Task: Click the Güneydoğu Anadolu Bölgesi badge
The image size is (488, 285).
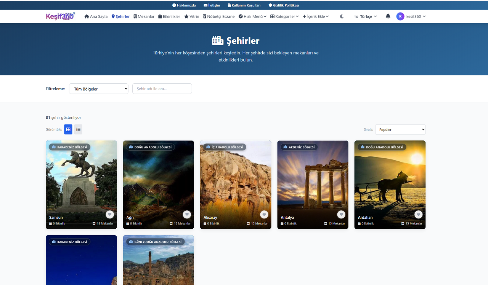Action: [156, 242]
